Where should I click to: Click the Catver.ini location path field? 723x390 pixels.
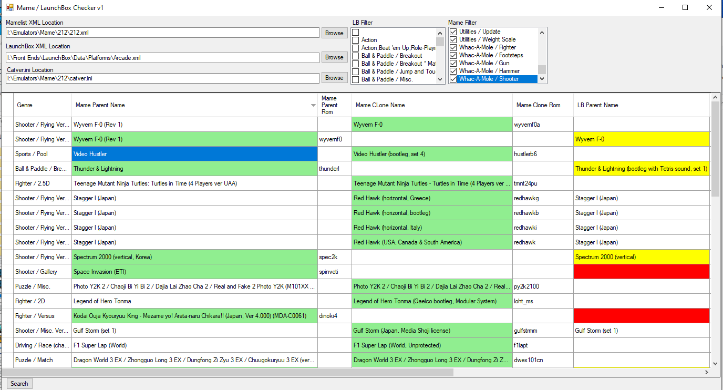(x=162, y=78)
